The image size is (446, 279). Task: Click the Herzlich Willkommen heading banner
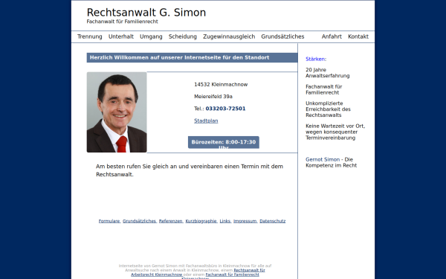click(x=192, y=57)
